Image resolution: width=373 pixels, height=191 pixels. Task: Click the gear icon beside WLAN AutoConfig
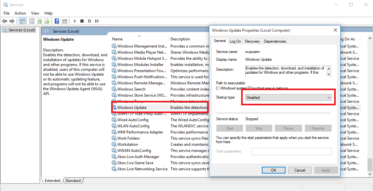(x=114, y=126)
